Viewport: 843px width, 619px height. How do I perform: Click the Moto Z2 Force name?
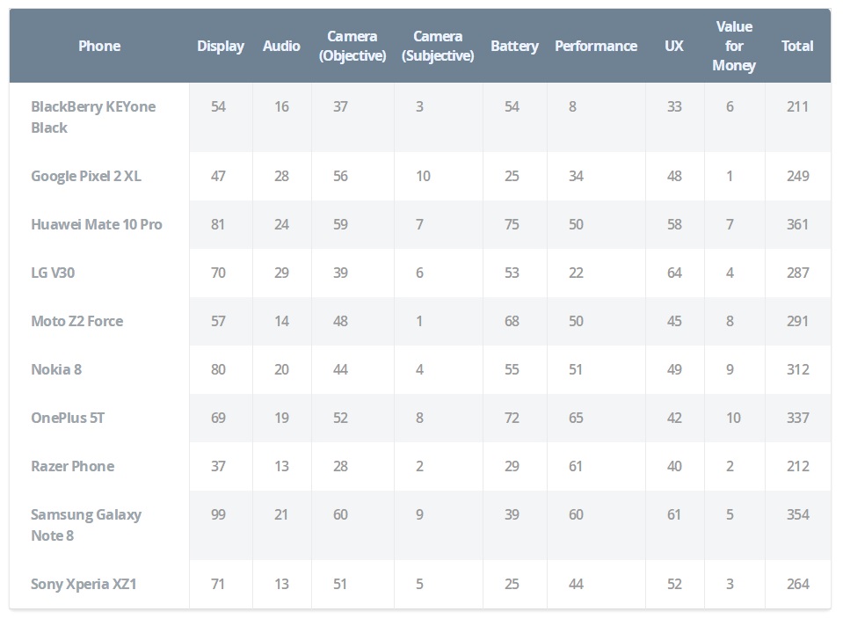click(x=76, y=321)
